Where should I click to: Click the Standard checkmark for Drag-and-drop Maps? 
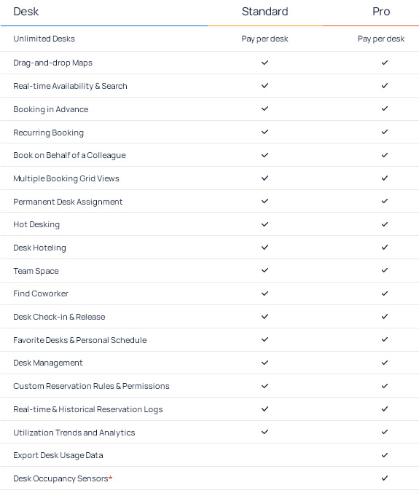[265, 63]
